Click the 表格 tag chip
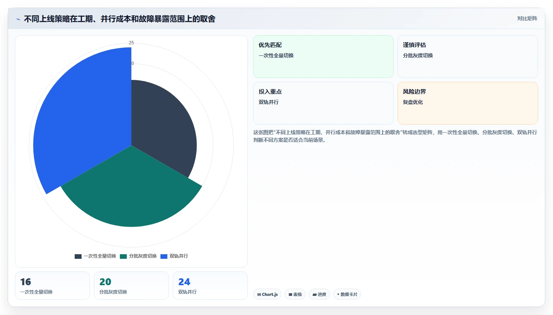The image size is (553, 315). click(295, 294)
